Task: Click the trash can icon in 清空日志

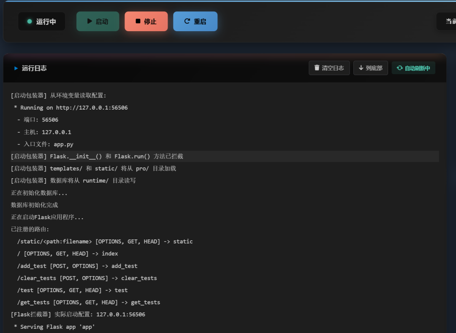Action: click(317, 67)
